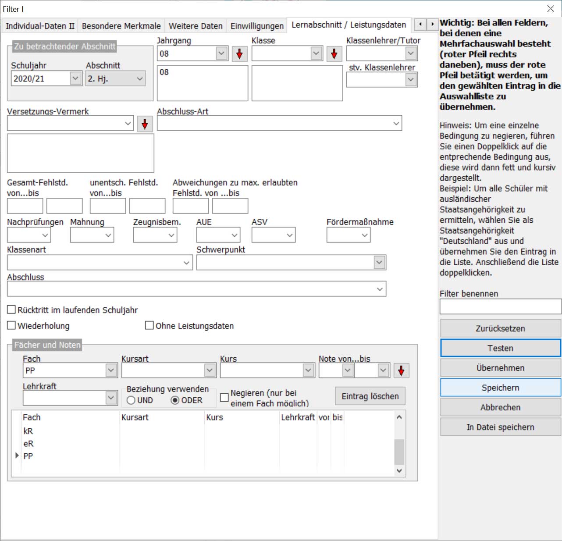Image resolution: width=562 pixels, height=541 pixels.
Task: Click the Zurücksetzen button
Action: pyautogui.click(x=500, y=328)
